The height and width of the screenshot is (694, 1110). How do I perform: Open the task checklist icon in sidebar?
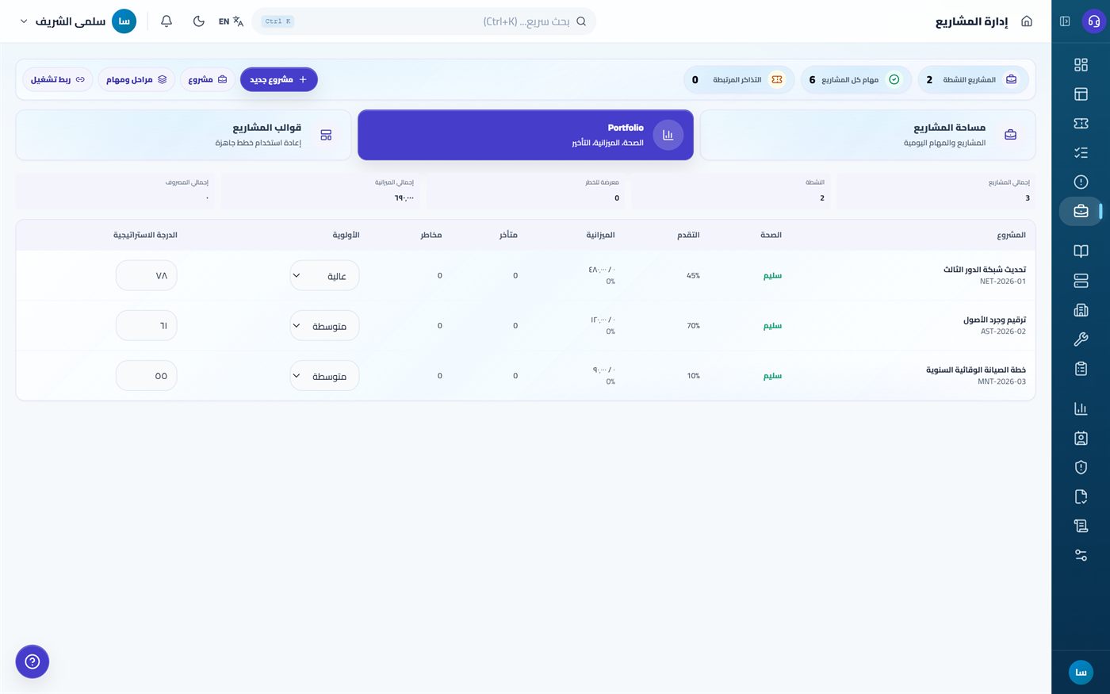tap(1081, 153)
